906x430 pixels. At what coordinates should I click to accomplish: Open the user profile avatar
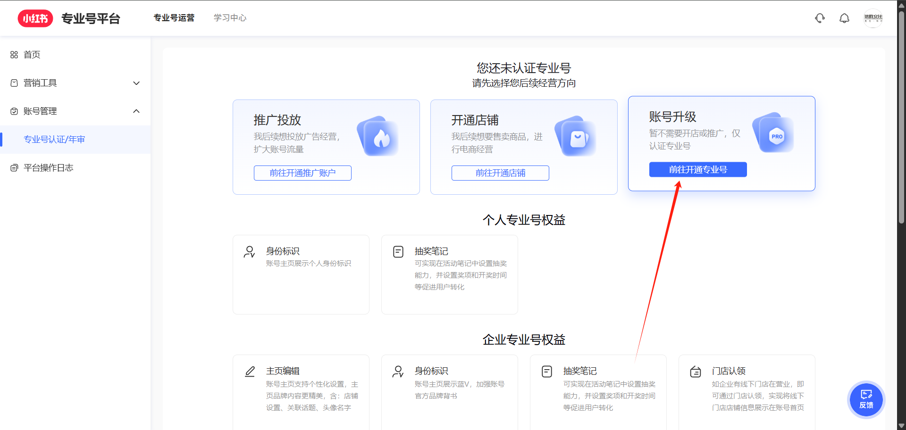click(x=873, y=18)
